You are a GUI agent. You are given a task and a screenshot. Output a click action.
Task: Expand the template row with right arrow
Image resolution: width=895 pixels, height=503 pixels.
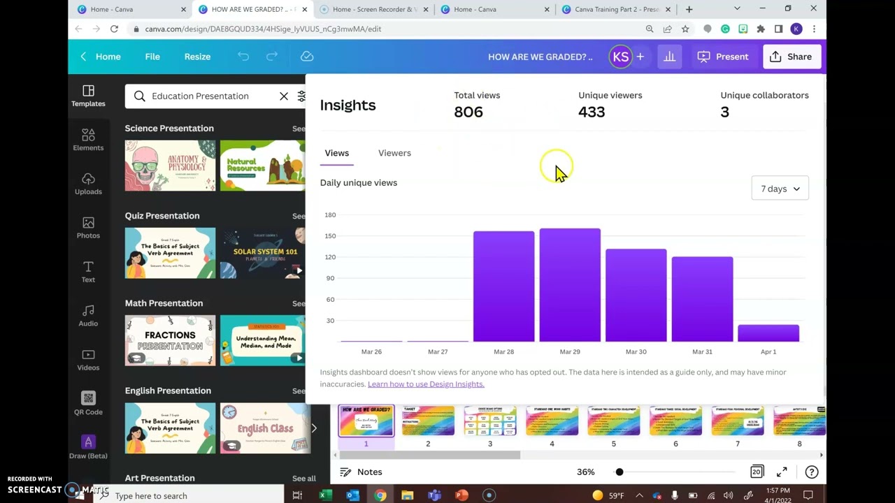314,428
